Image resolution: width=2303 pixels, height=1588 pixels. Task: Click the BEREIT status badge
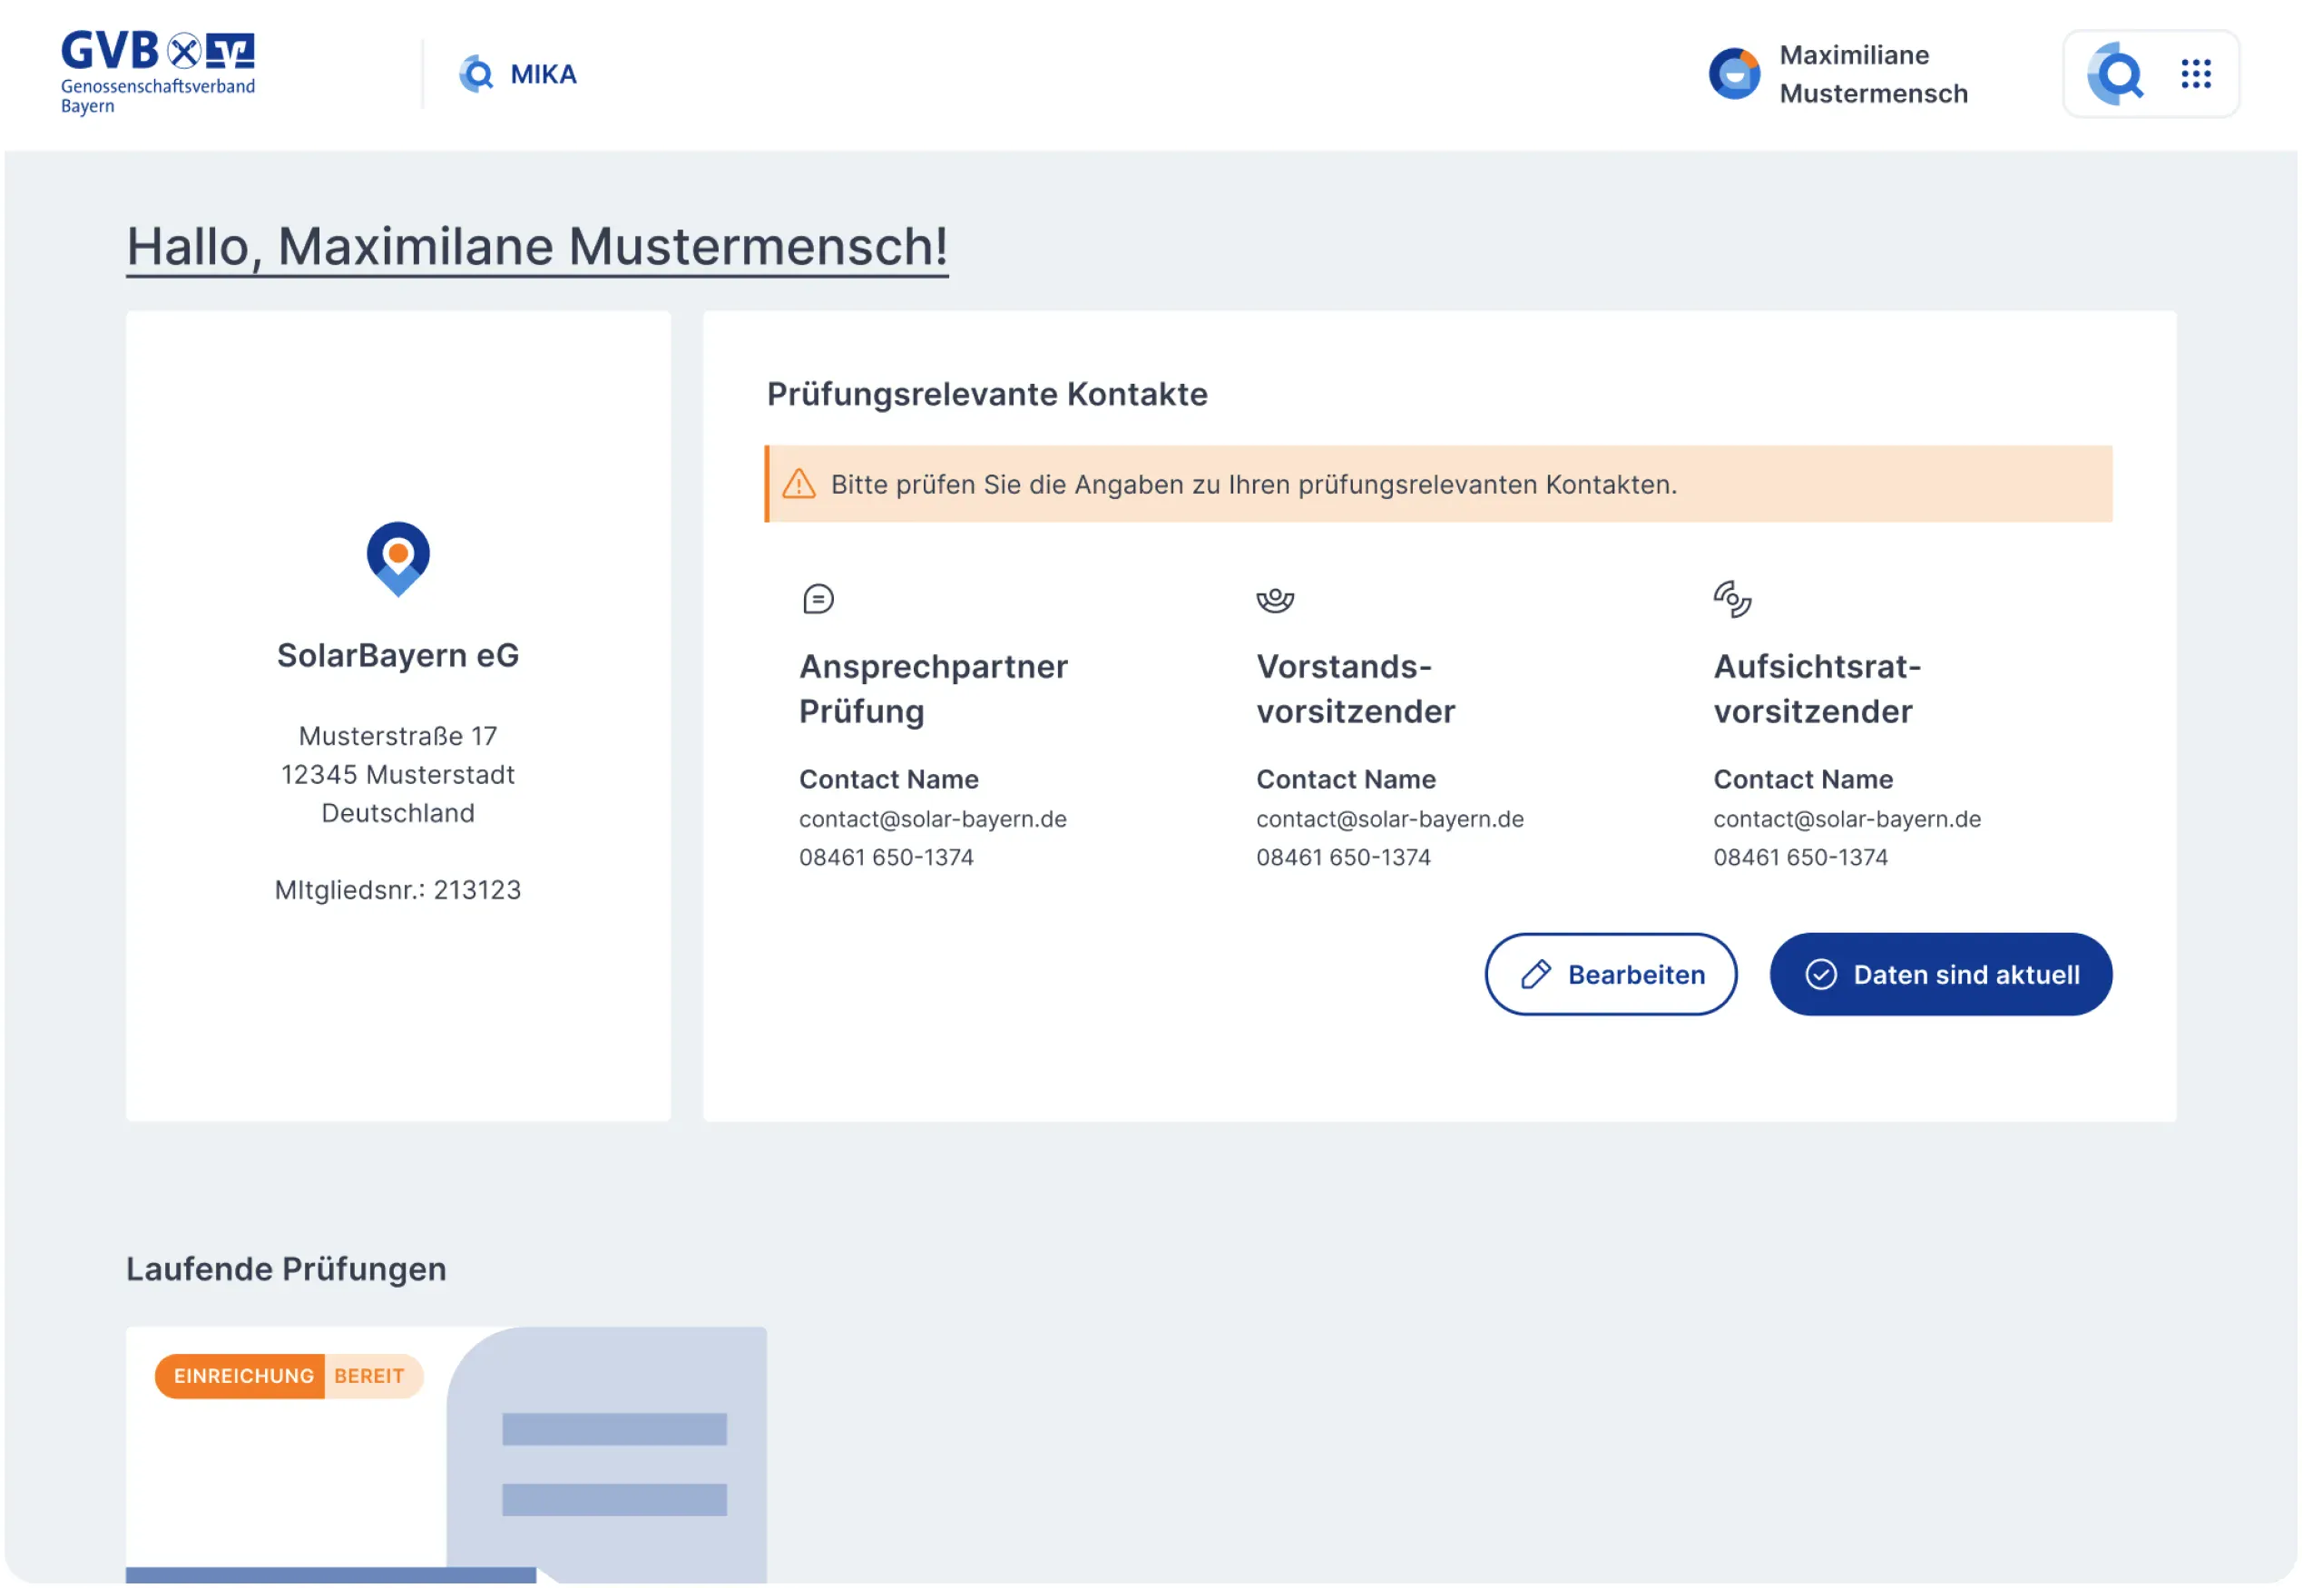[372, 1376]
